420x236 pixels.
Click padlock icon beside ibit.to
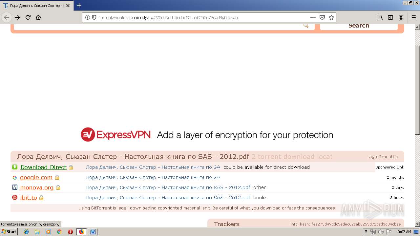click(41, 198)
